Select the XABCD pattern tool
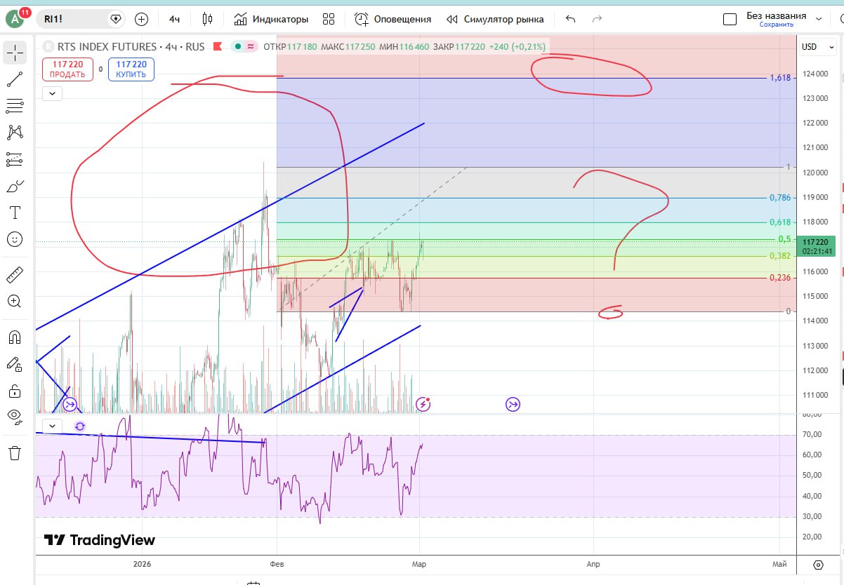The width and height of the screenshot is (844, 585). coord(15,132)
